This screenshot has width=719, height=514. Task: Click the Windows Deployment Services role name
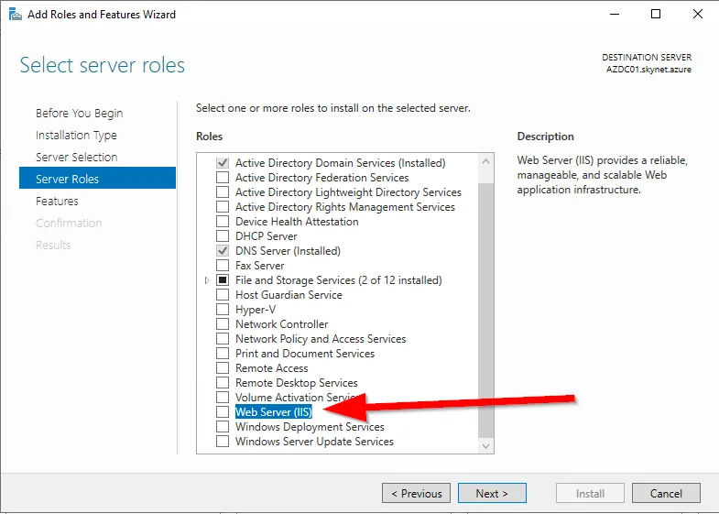tap(310, 427)
